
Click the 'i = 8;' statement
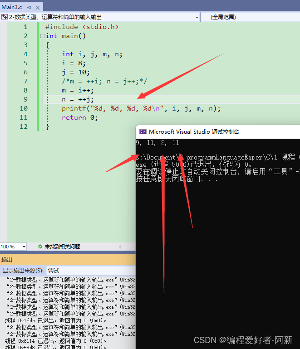click(74, 63)
